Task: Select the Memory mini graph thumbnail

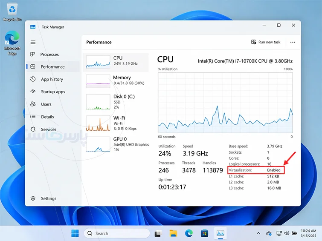Action: click(98, 81)
